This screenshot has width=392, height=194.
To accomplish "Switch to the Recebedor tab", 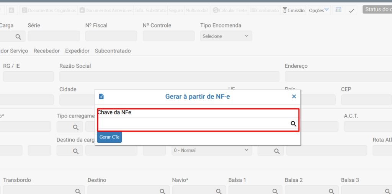I will click(47, 51).
